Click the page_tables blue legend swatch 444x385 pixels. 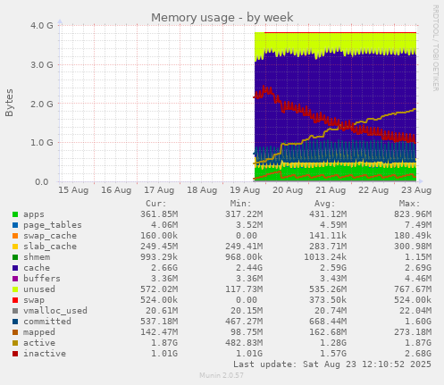(x=15, y=225)
